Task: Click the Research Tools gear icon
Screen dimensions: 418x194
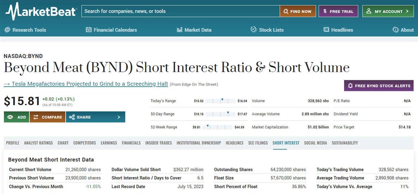Action: [8, 30]
